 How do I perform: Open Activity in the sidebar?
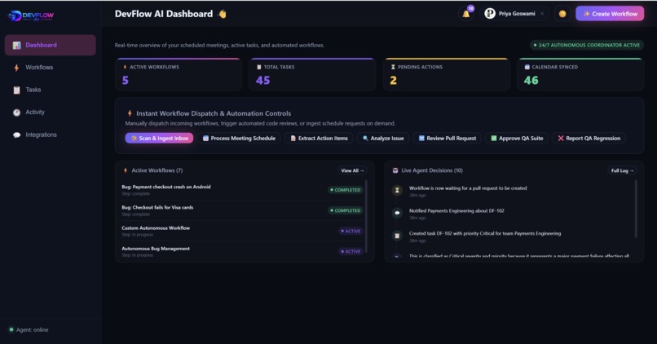(x=51, y=112)
